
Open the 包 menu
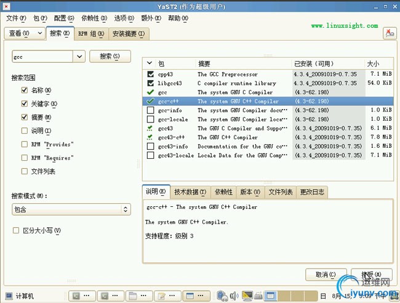coord(40,18)
